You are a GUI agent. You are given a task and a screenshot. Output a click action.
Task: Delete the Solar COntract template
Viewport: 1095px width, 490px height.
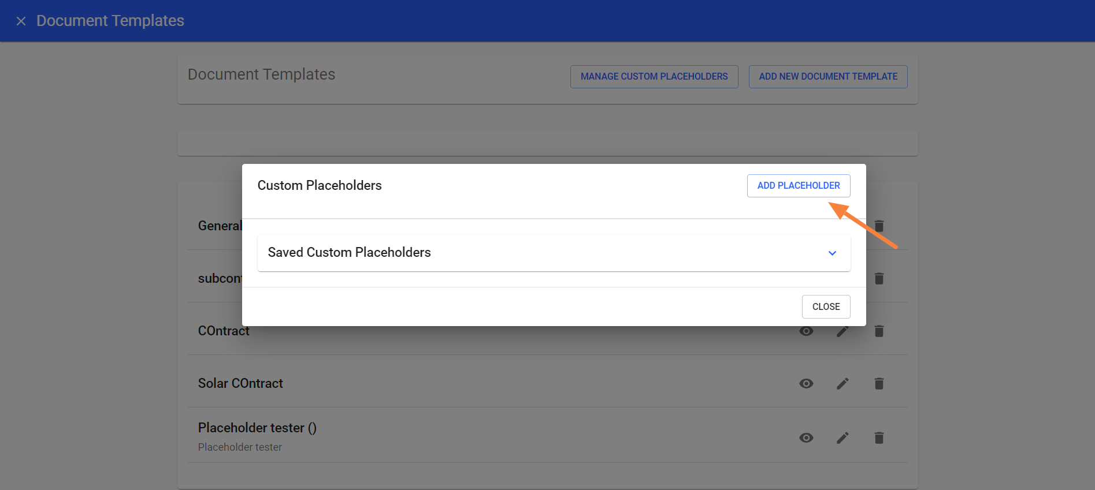click(879, 383)
